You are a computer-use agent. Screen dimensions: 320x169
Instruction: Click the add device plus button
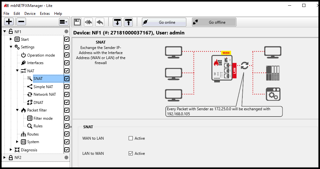click(x=9, y=21)
